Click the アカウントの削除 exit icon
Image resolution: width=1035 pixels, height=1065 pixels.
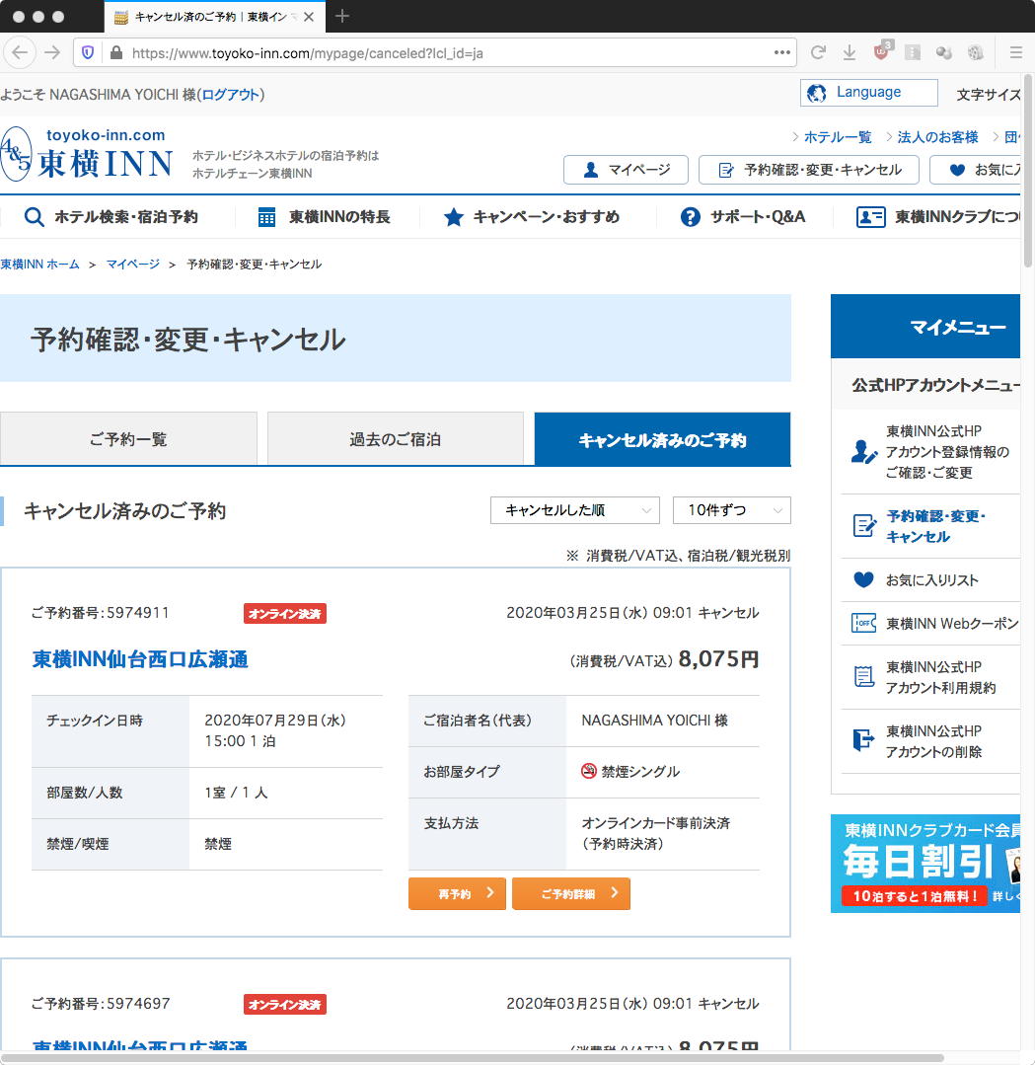863,740
